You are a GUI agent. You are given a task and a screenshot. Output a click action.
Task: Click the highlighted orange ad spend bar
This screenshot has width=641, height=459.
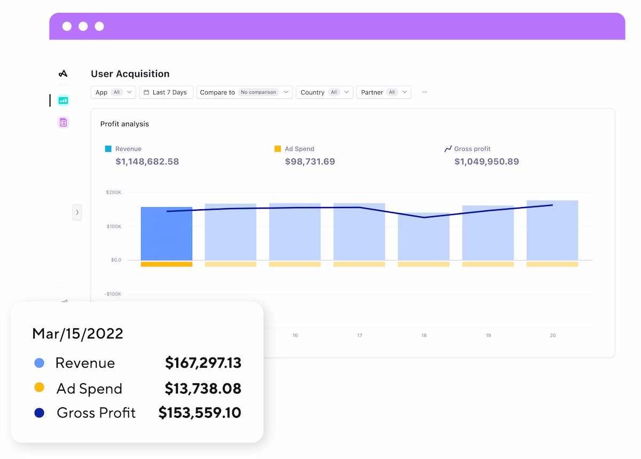(167, 264)
